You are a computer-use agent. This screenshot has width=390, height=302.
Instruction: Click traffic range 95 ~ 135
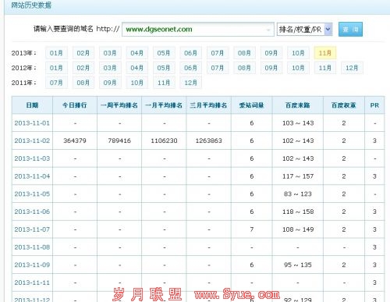click(298, 265)
